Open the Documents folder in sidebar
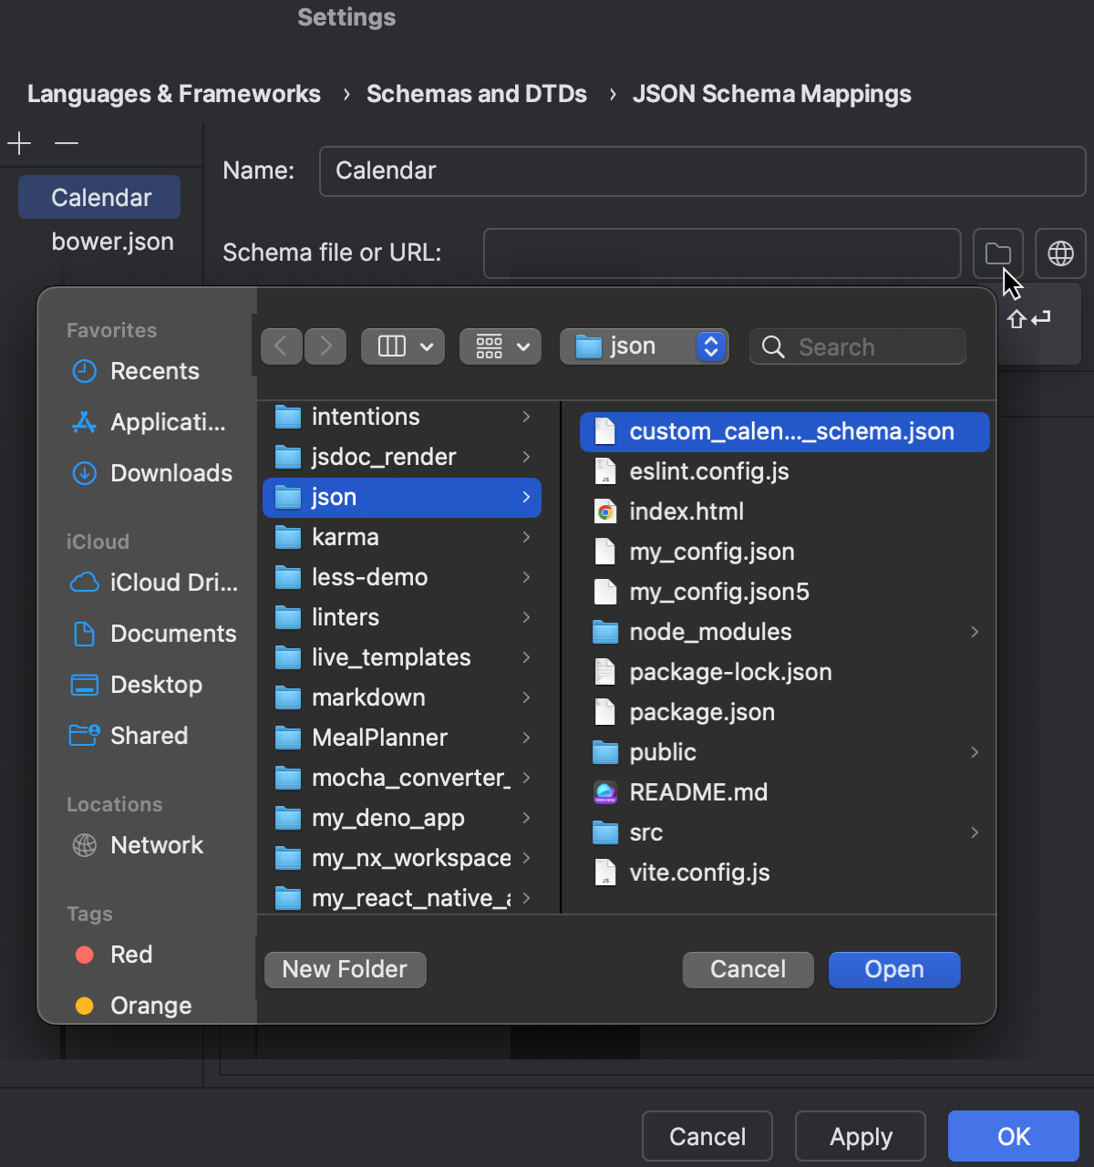This screenshot has height=1167, width=1094. [173, 634]
